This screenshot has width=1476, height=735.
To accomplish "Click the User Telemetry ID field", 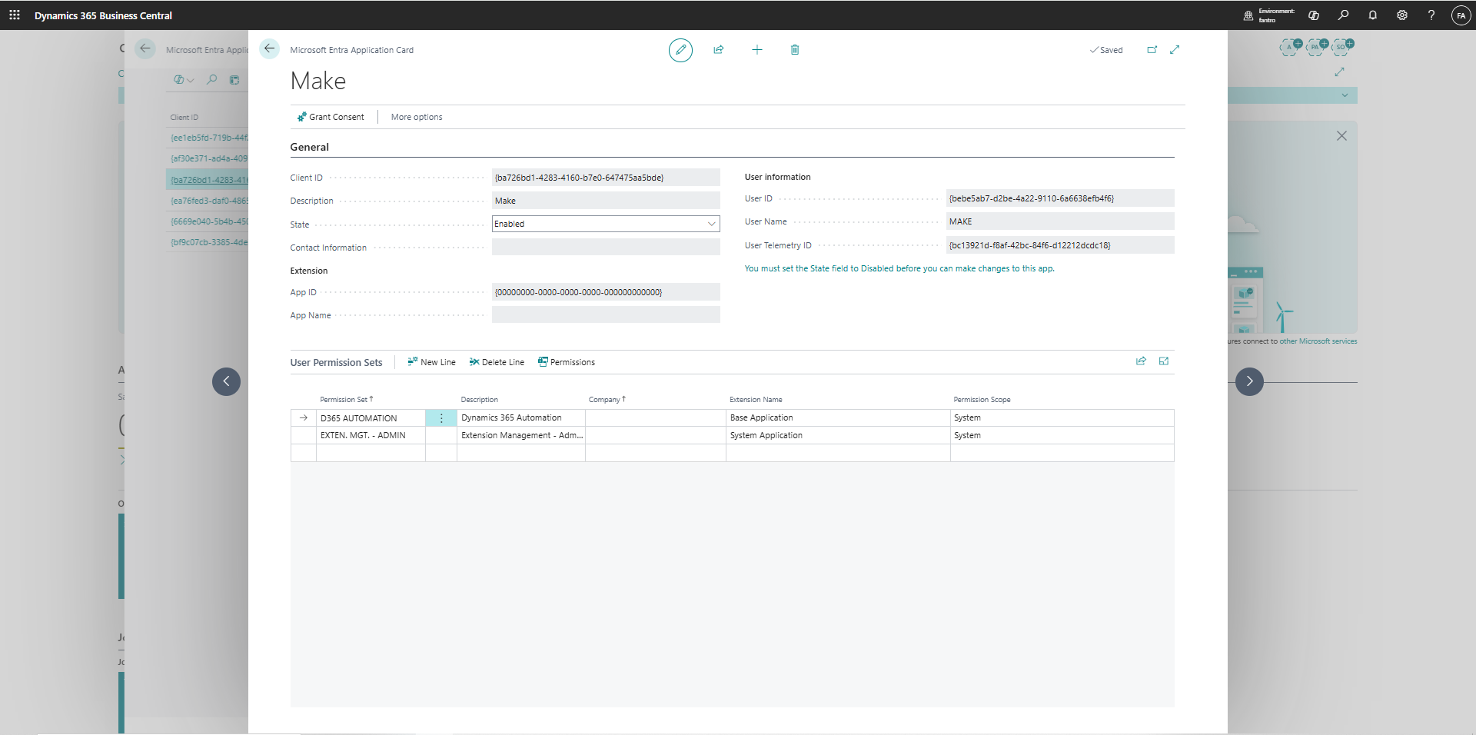I will (1060, 245).
